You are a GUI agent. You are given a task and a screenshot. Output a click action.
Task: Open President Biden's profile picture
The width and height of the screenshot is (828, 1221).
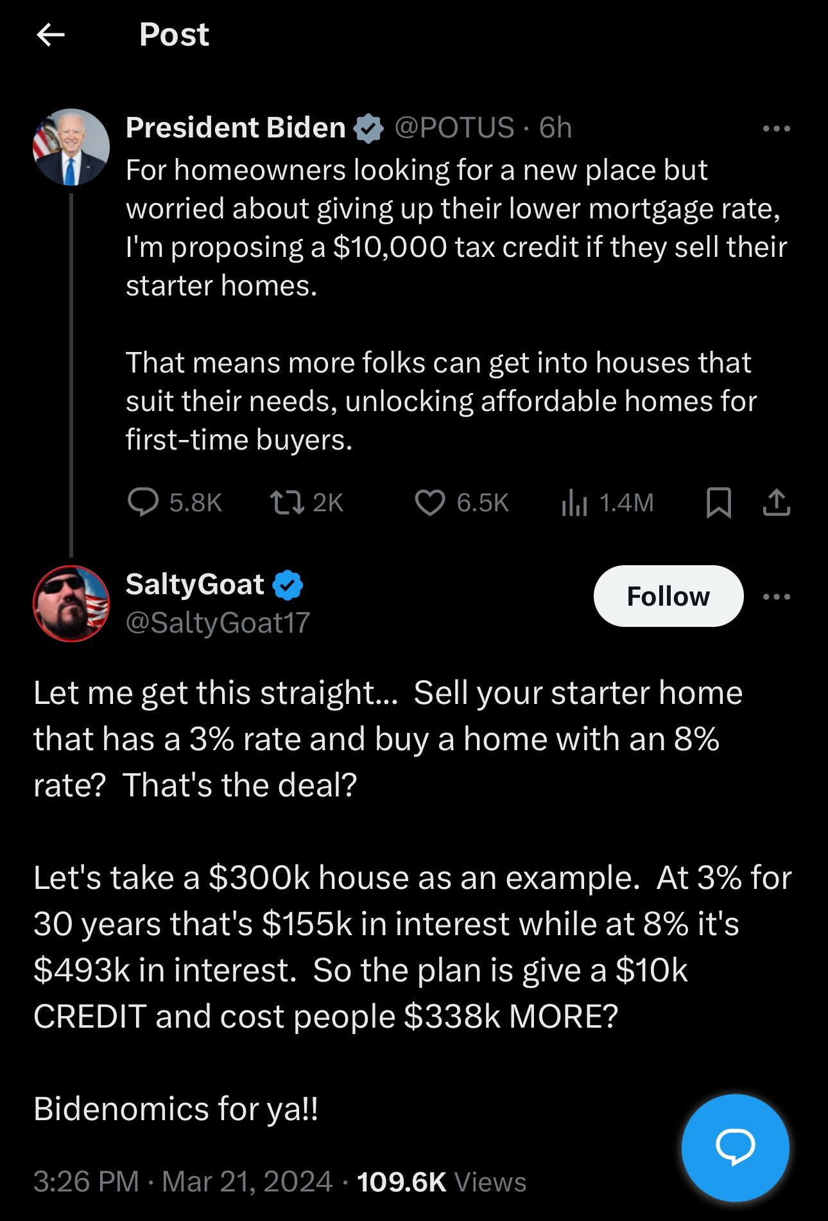click(x=71, y=147)
